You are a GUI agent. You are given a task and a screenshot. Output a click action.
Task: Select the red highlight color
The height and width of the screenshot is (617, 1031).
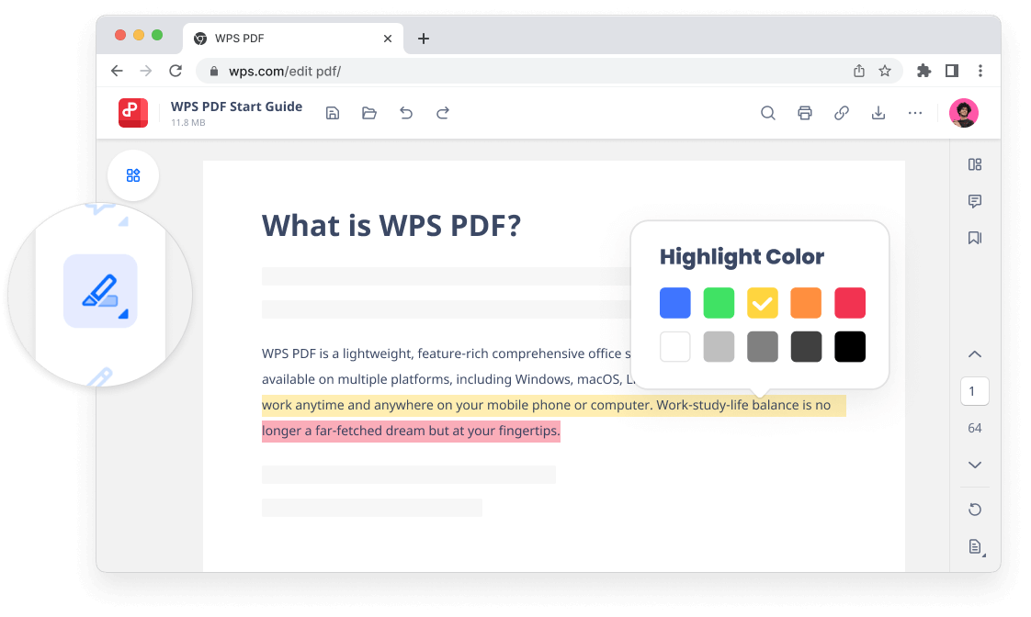pos(849,303)
